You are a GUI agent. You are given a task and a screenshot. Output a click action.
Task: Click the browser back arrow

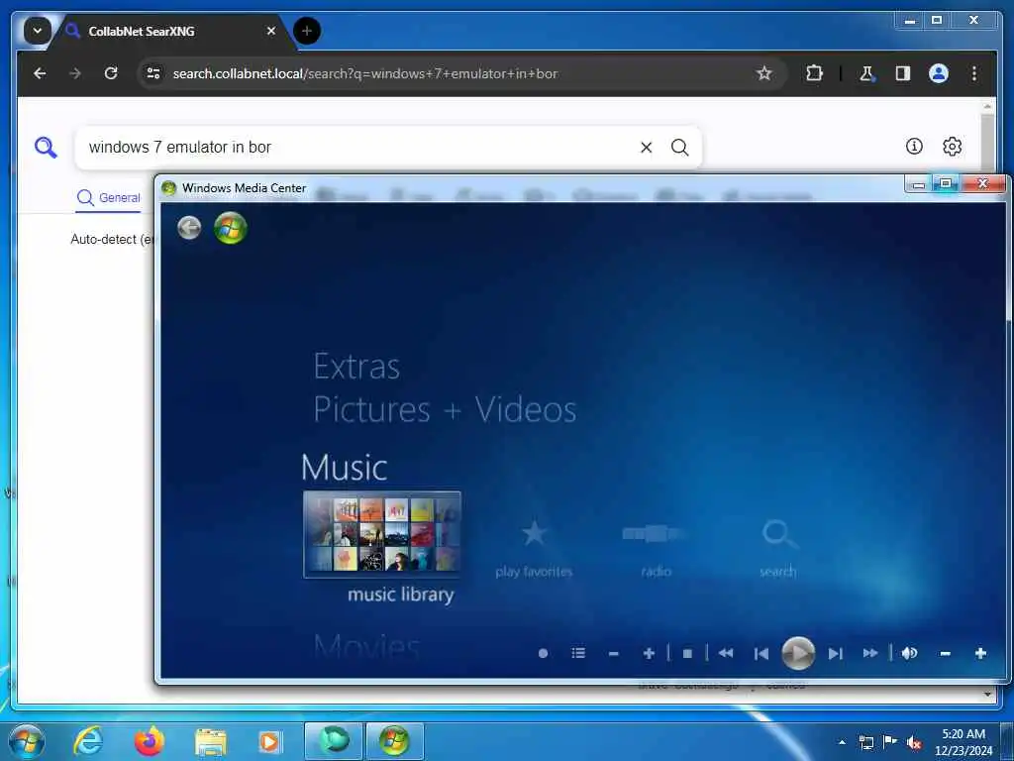pyautogui.click(x=40, y=73)
